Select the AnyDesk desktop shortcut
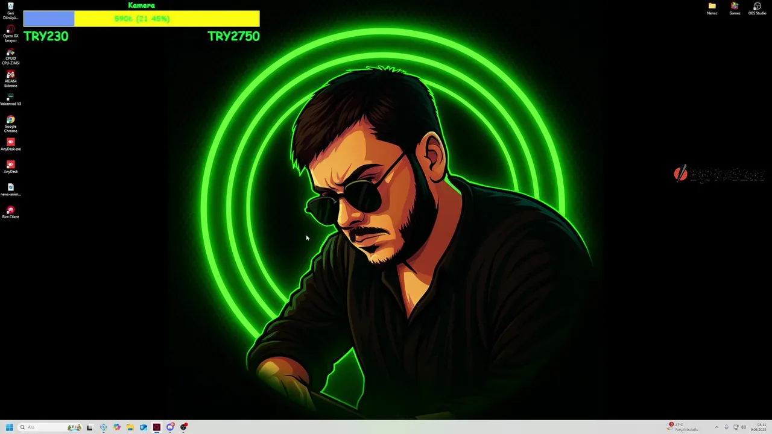 [10, 167]
